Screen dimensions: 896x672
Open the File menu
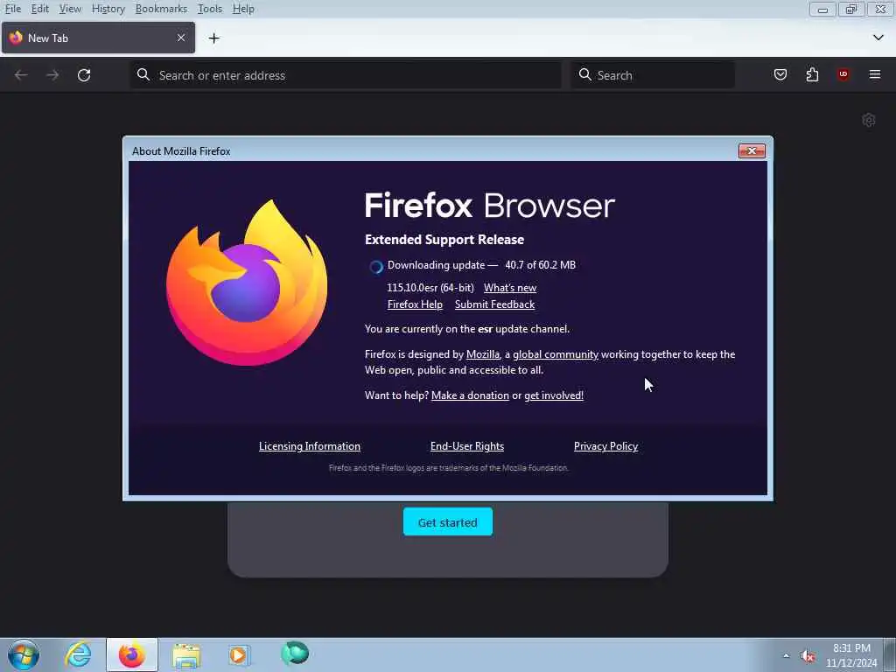[12, 9]
